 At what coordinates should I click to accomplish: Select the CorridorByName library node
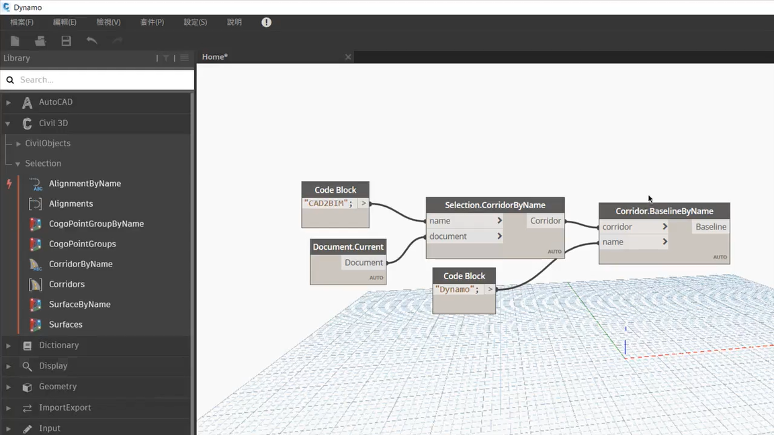[x=80, y=264]
